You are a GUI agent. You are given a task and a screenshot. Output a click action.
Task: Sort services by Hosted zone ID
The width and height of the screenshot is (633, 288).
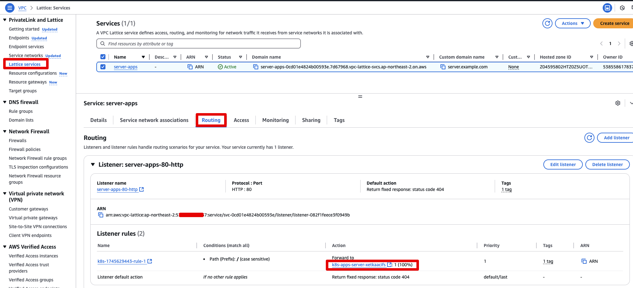(592, 57)
